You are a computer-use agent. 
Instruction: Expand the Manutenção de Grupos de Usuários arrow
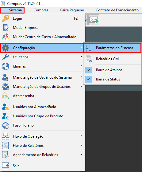81,86
